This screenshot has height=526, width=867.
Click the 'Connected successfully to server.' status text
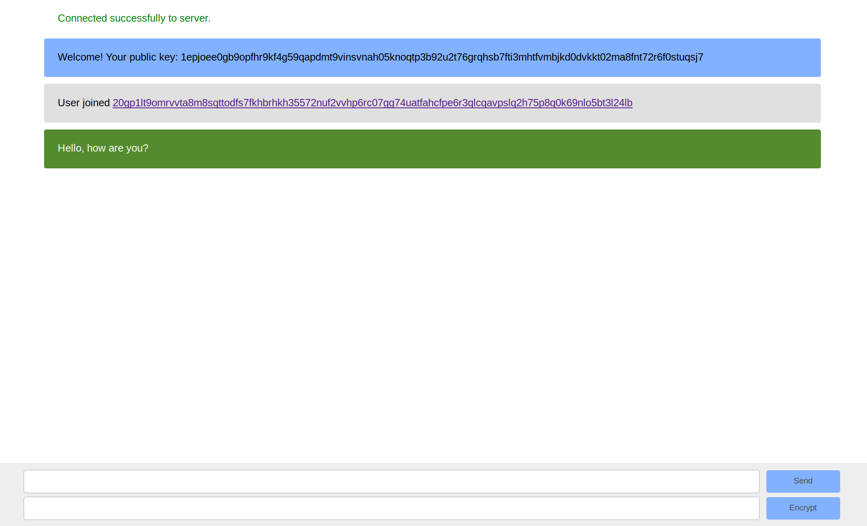pos(134,18)
